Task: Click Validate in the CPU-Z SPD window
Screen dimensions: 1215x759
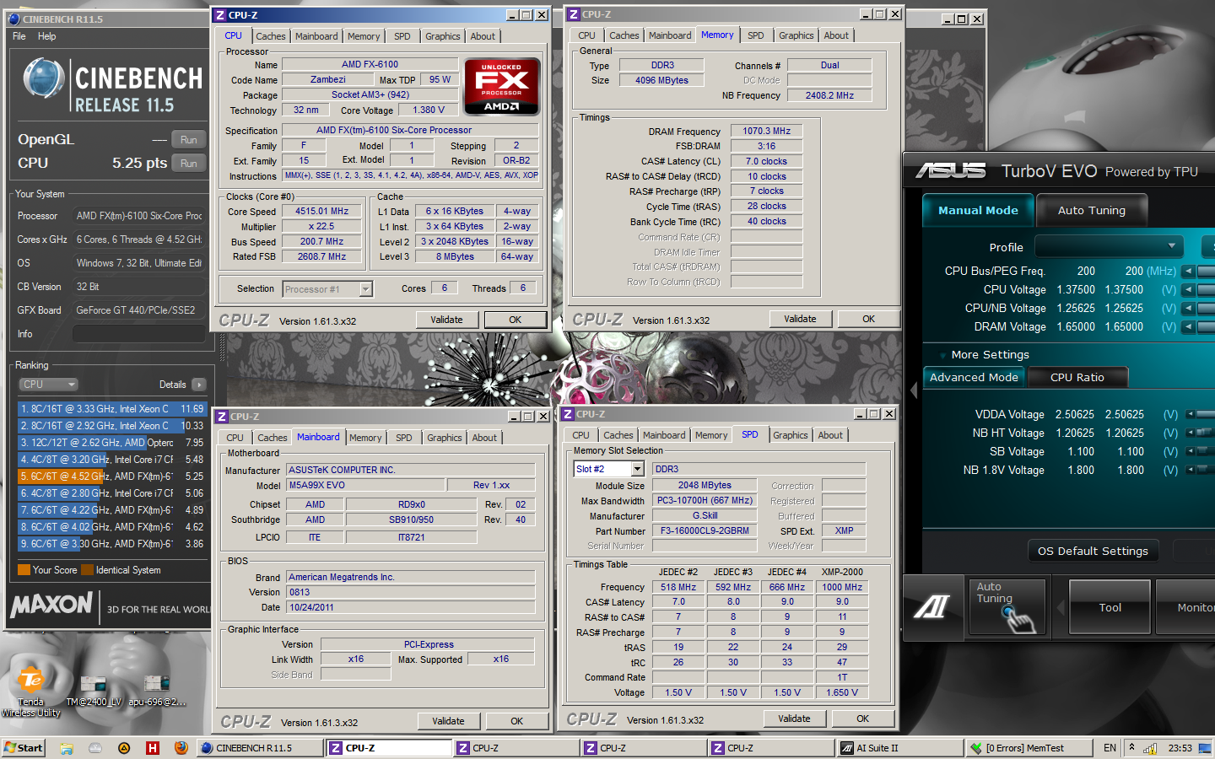Action: (x=794, y=719)
